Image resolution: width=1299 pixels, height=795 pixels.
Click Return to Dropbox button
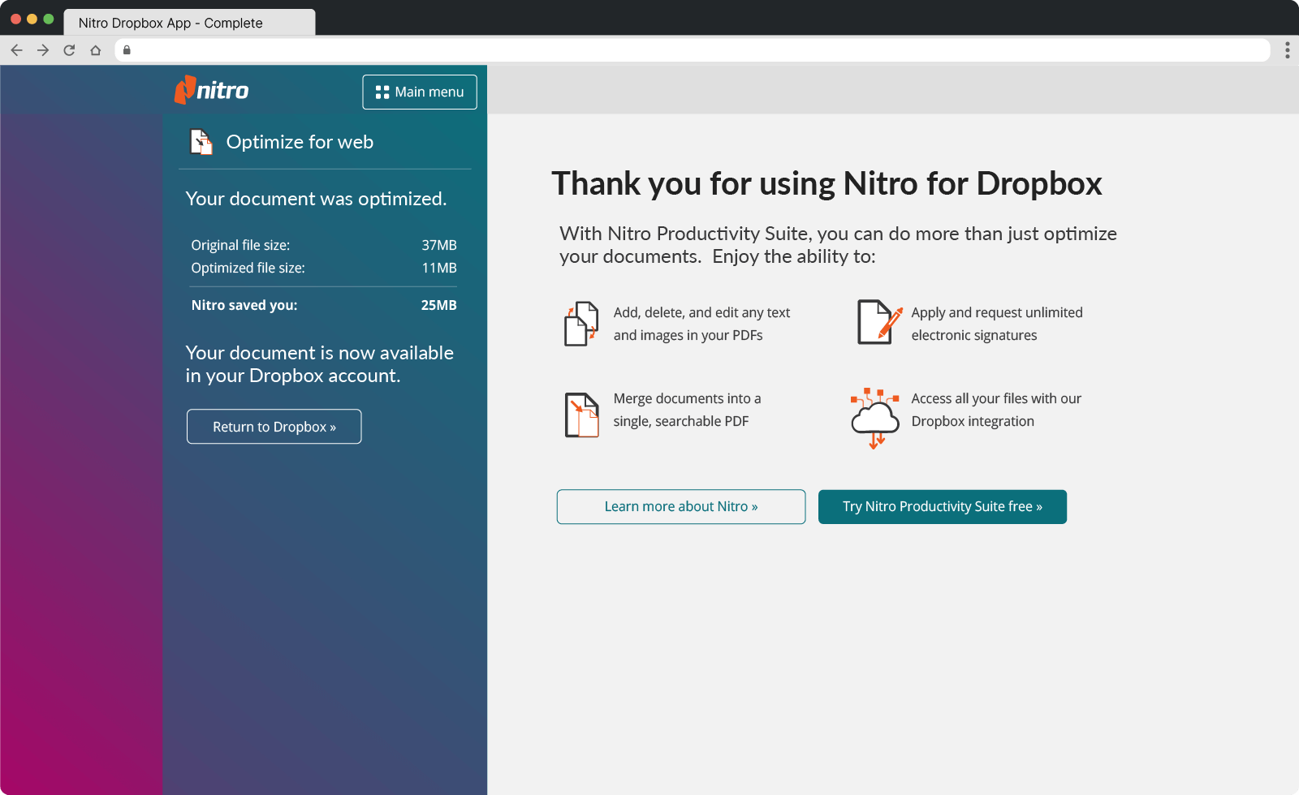[x=274, y=427]
